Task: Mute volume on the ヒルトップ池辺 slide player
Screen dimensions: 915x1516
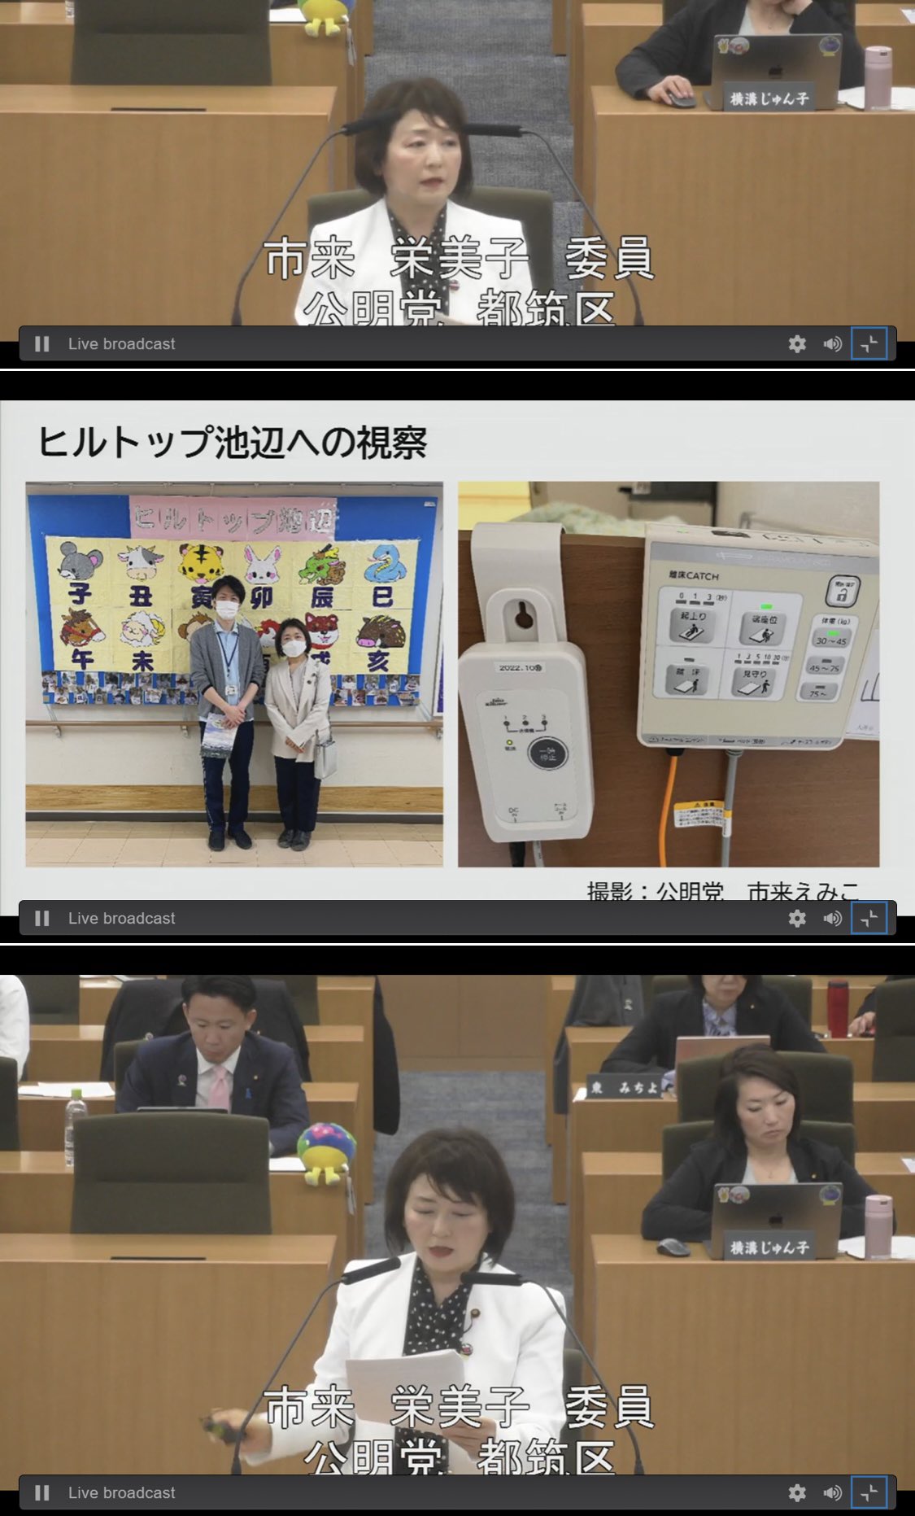Action: tap(832, 919)
